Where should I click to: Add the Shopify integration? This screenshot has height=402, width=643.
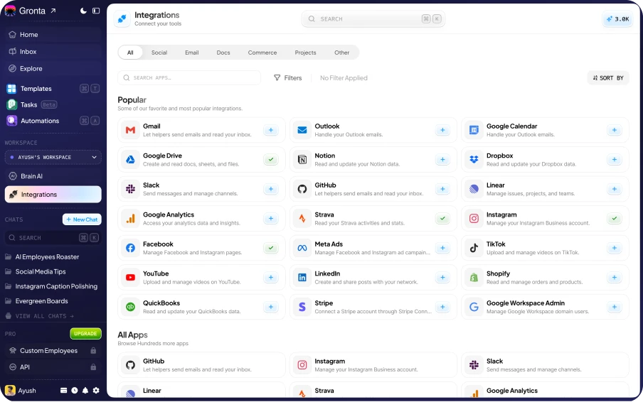[x=615, y=278]
